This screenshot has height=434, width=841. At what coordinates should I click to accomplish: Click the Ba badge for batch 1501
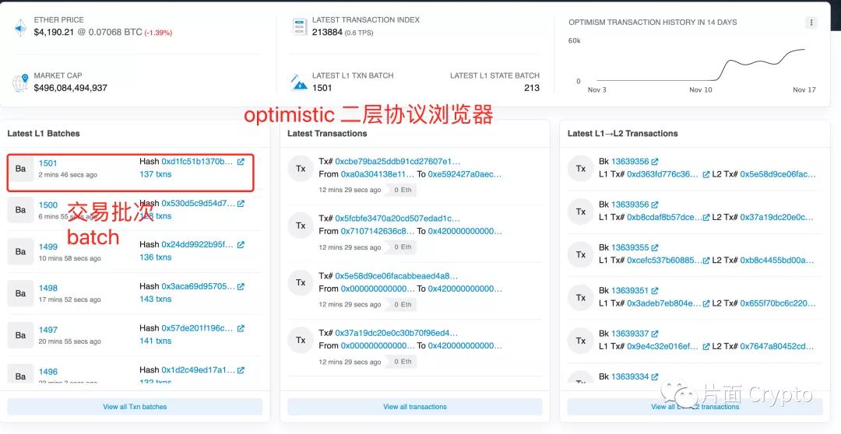click(x=20, y=168)
